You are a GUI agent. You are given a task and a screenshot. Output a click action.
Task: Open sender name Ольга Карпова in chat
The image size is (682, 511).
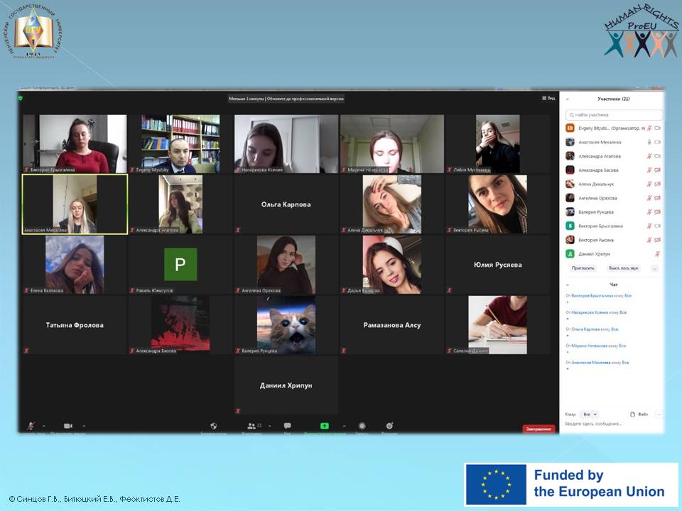585,329
